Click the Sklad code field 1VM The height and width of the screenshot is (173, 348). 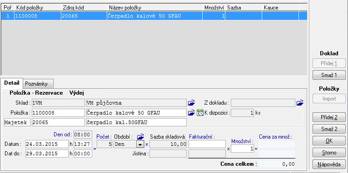(x=58, y=103)
